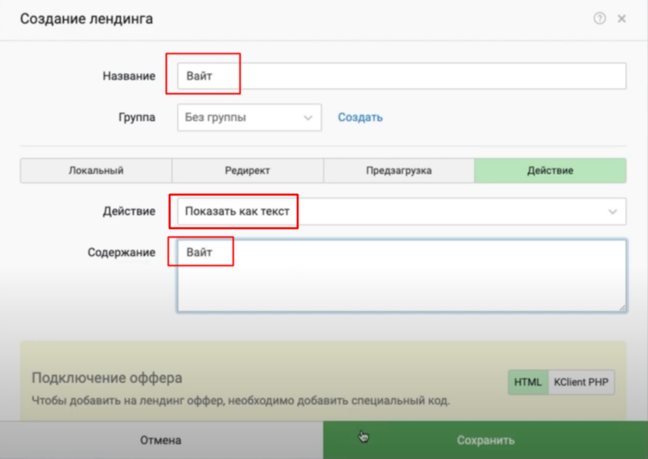The image size is (648, 459).
Task: Open the help question mark icon
Action: (x=599, y=19)
